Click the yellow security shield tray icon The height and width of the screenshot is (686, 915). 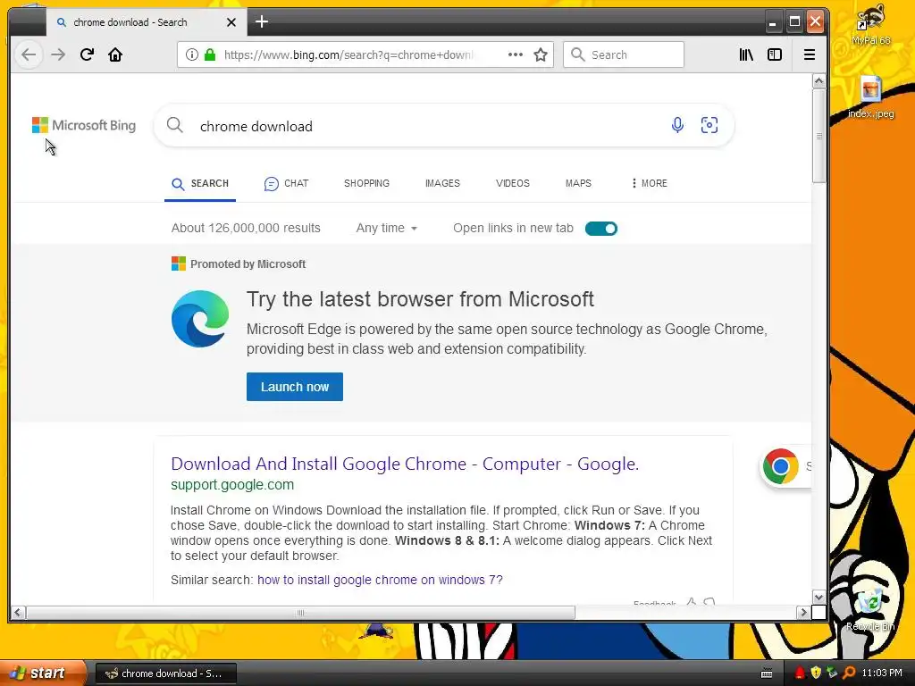816,673
